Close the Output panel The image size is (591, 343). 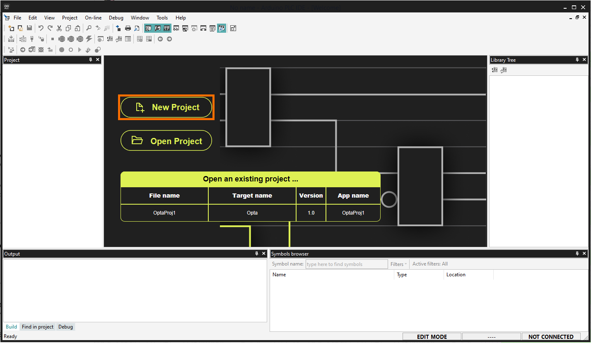click(x=264, y=254)
